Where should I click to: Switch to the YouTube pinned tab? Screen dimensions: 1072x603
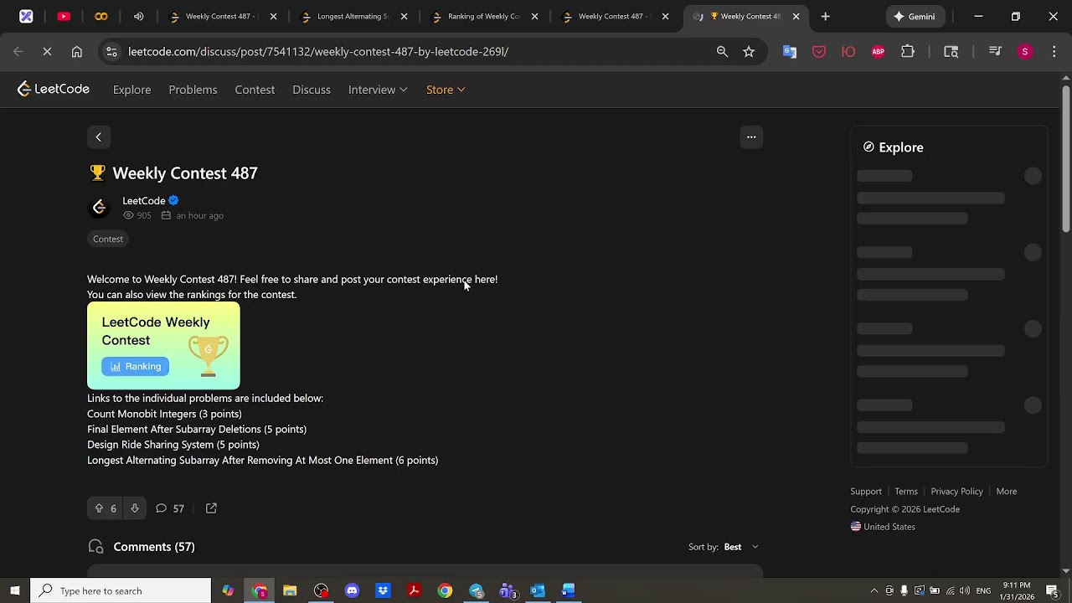64,16
